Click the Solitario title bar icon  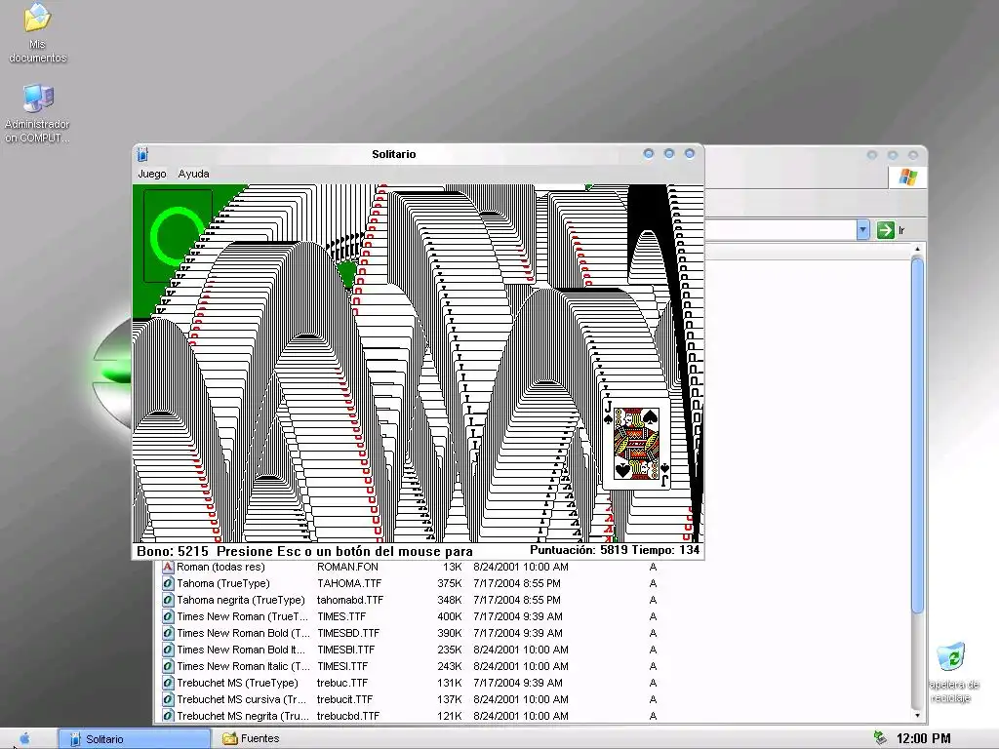(x=142, y=154)
